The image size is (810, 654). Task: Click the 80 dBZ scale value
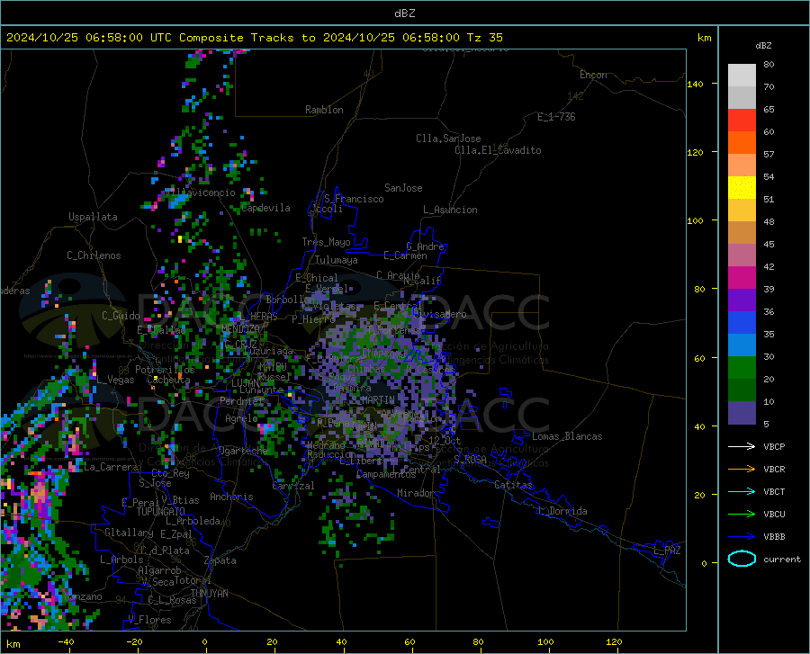tap(769, 65)
